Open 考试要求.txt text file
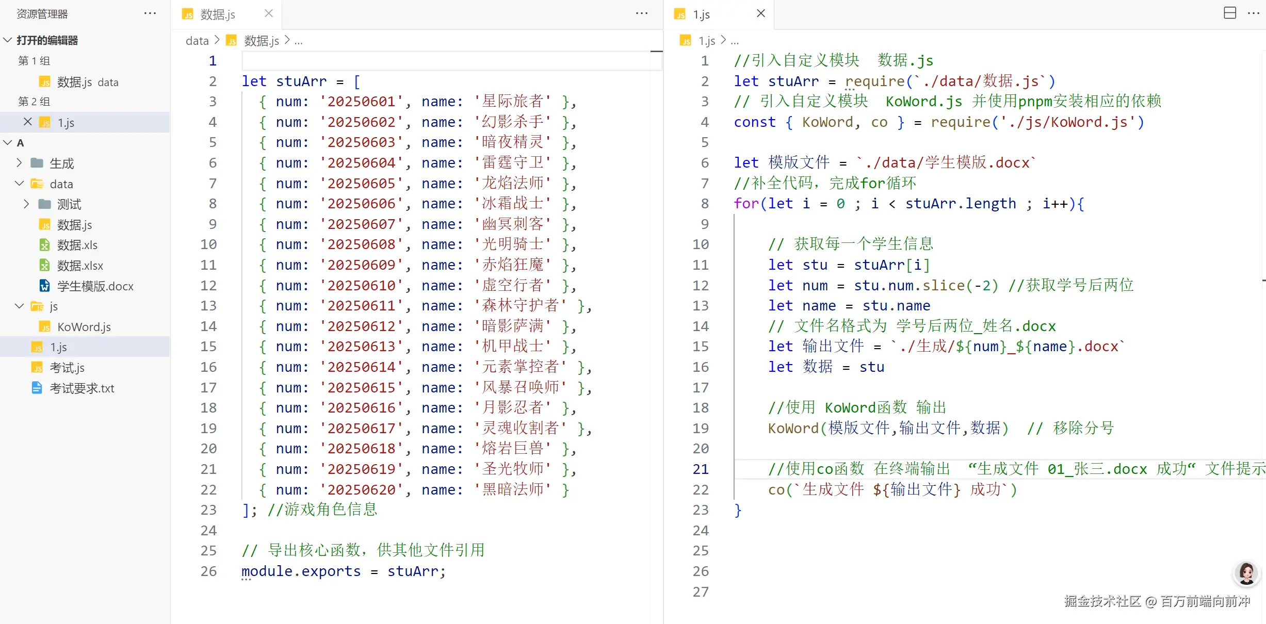This screenshot has height=624, width=1266. 82,388
